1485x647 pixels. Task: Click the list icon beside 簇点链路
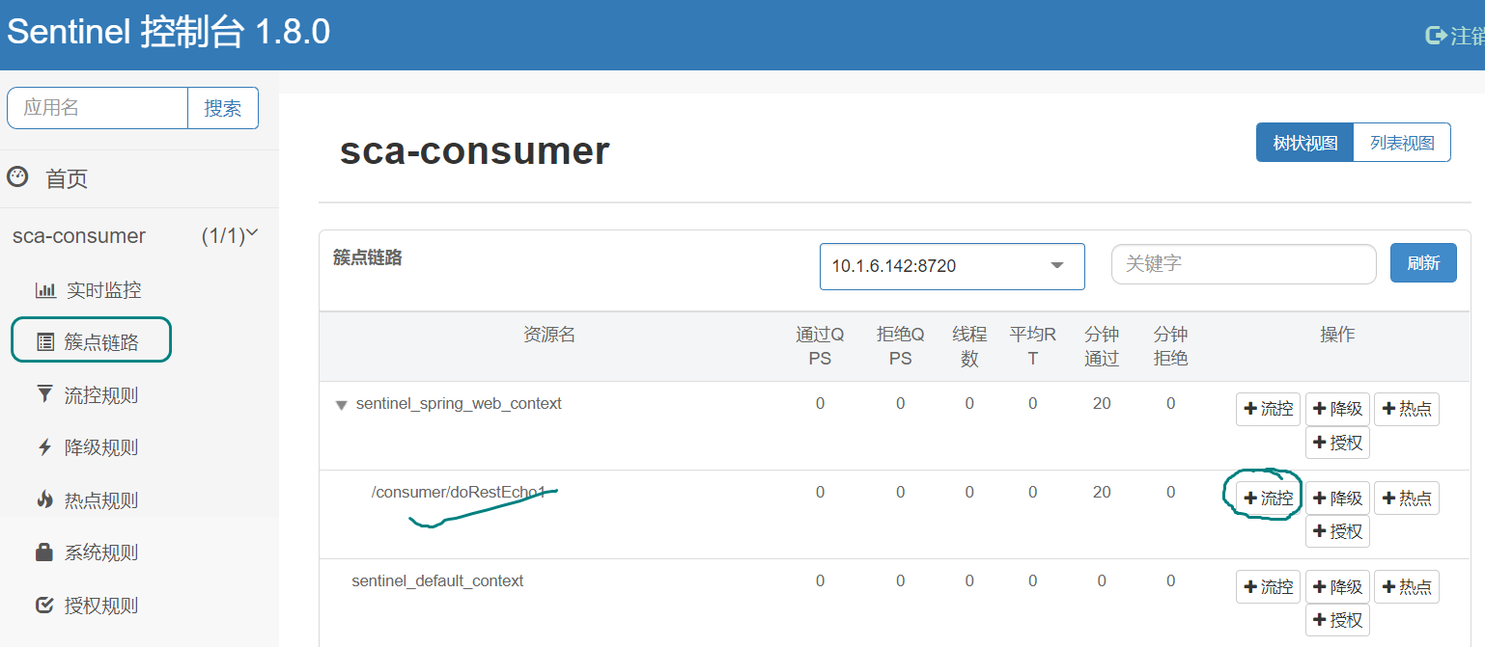pyautogui.click(x=45, y=342)
